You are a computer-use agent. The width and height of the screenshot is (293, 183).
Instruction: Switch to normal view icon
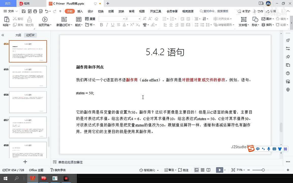coord(196,170)
